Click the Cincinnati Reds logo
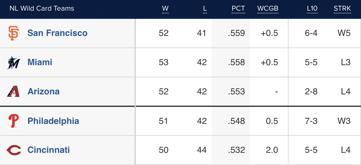Screen dimensions: 361x165 (x=13, y=150)
